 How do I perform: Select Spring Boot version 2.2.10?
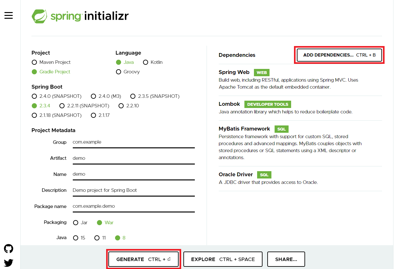click(x=129, y=106)
